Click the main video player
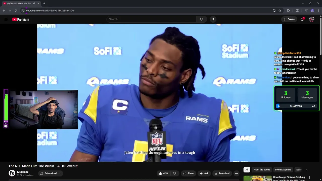 160,93
